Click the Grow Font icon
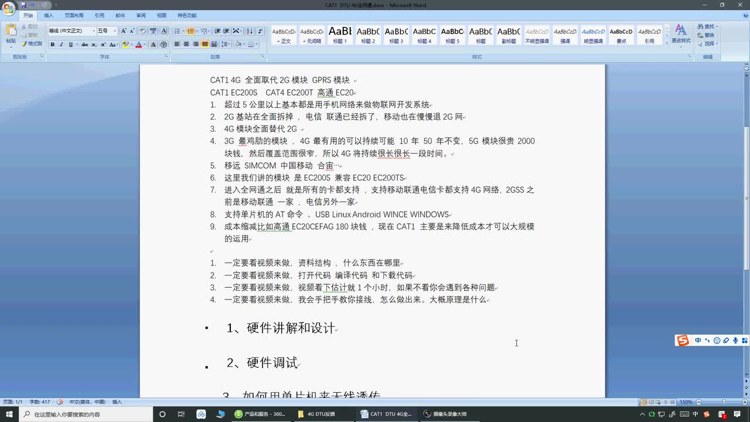This screenshot has height=422, width=750. 123,30
